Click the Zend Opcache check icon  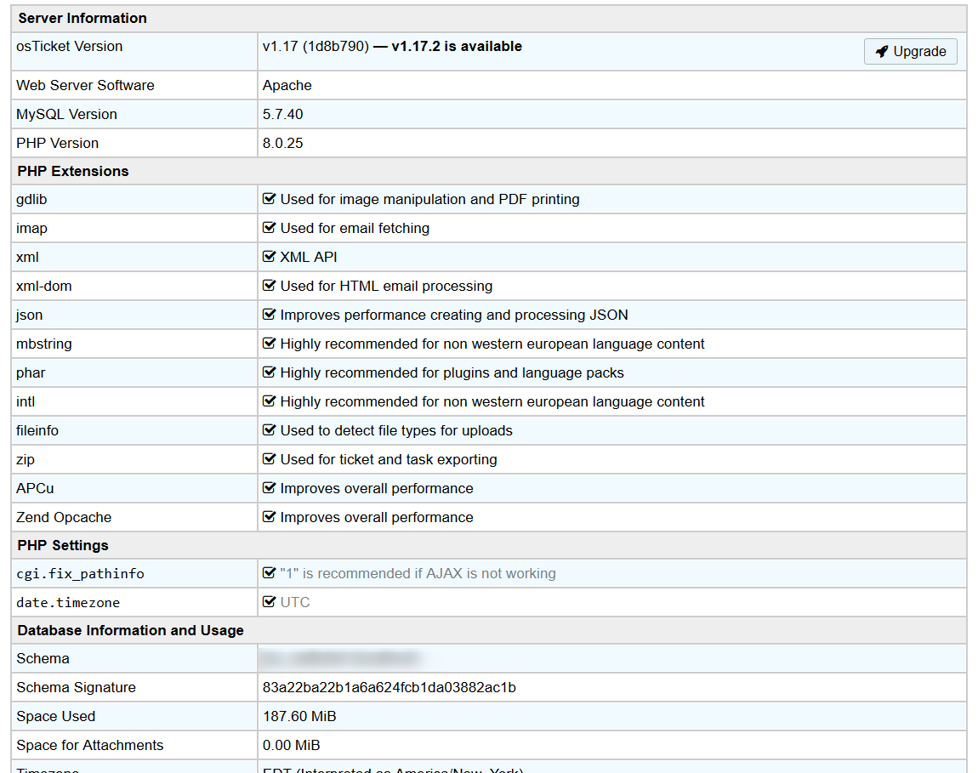pyautogui.click(x=270, y=517)
